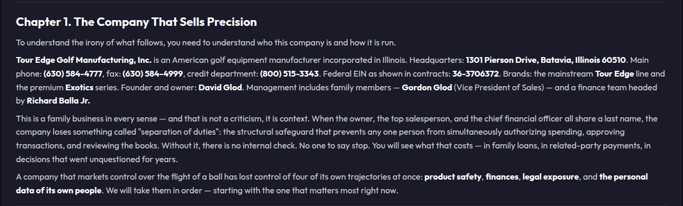Image resolution: width=683 pixels, height=206 pixels.
Task: Click the name Gordon Glod
Action: [x=427, y=87]
